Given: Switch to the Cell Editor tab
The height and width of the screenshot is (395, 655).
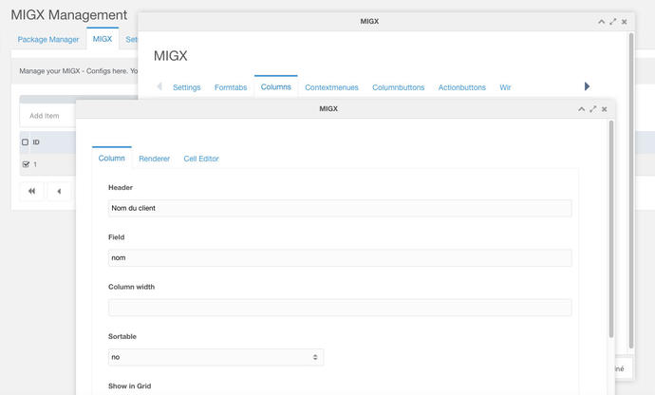Looking at the screenshot, I should coord(201,159).
